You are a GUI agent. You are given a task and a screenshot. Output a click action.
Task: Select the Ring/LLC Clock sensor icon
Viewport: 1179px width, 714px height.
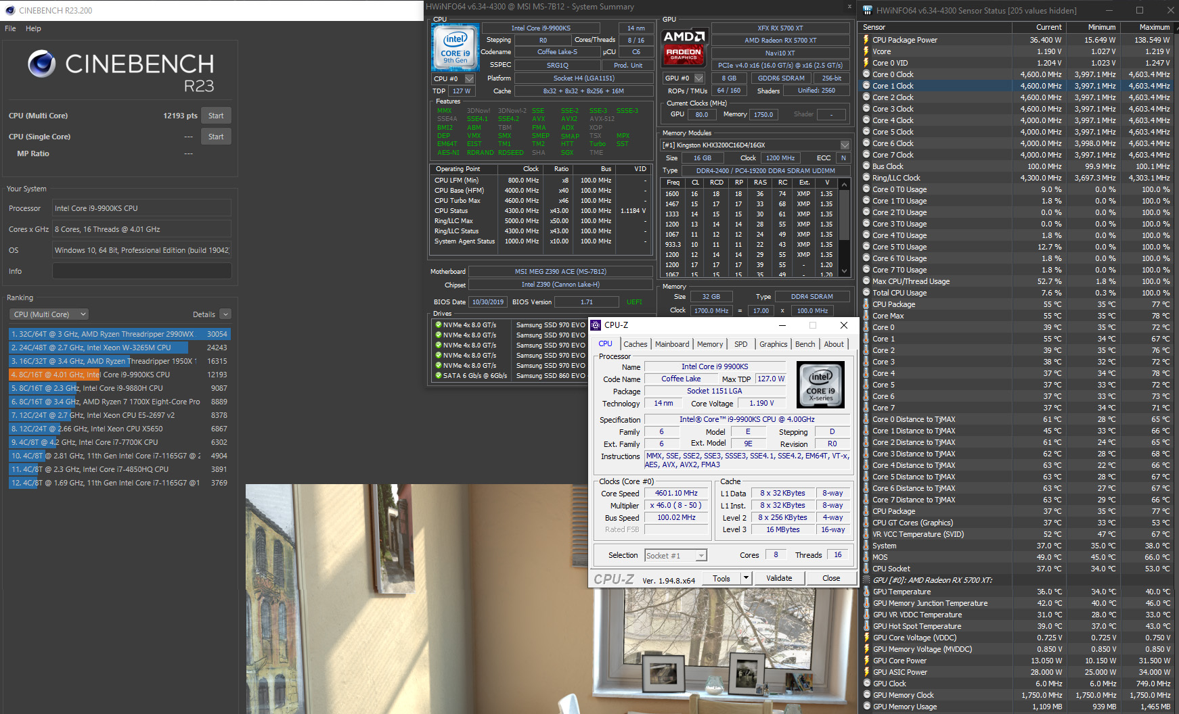[866, 178]
